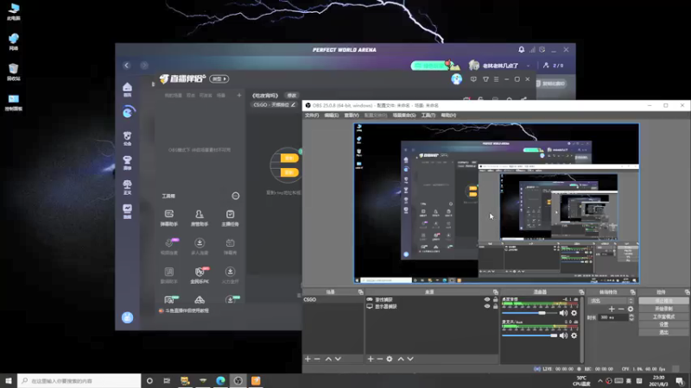
Task: Move the scene down in the list
Action: pyautogui.click(x=338, y=359)
